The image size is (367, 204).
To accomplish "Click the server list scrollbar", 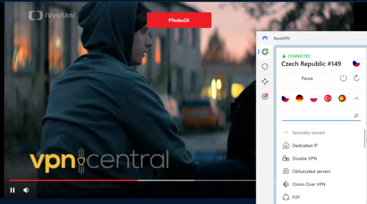I will pyautogui.click(x=365, y=138).
